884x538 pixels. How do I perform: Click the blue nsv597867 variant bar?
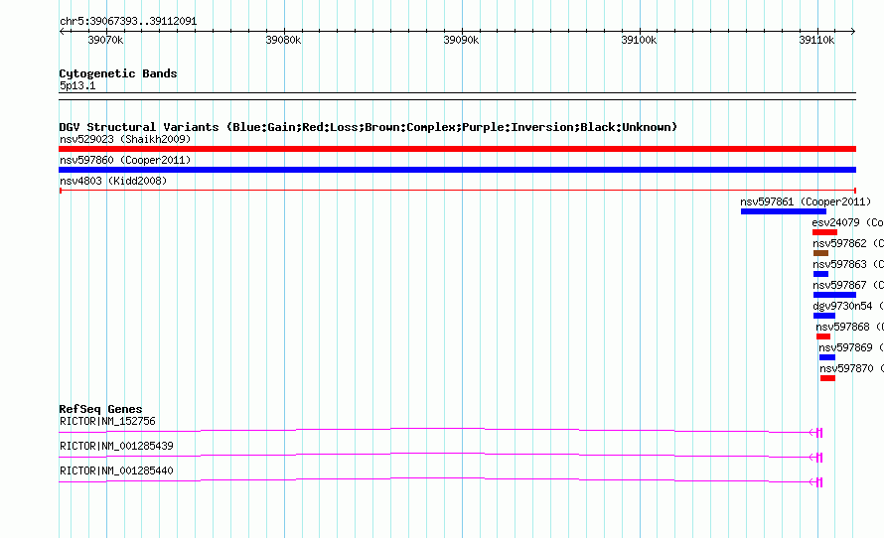click(834, 295)
